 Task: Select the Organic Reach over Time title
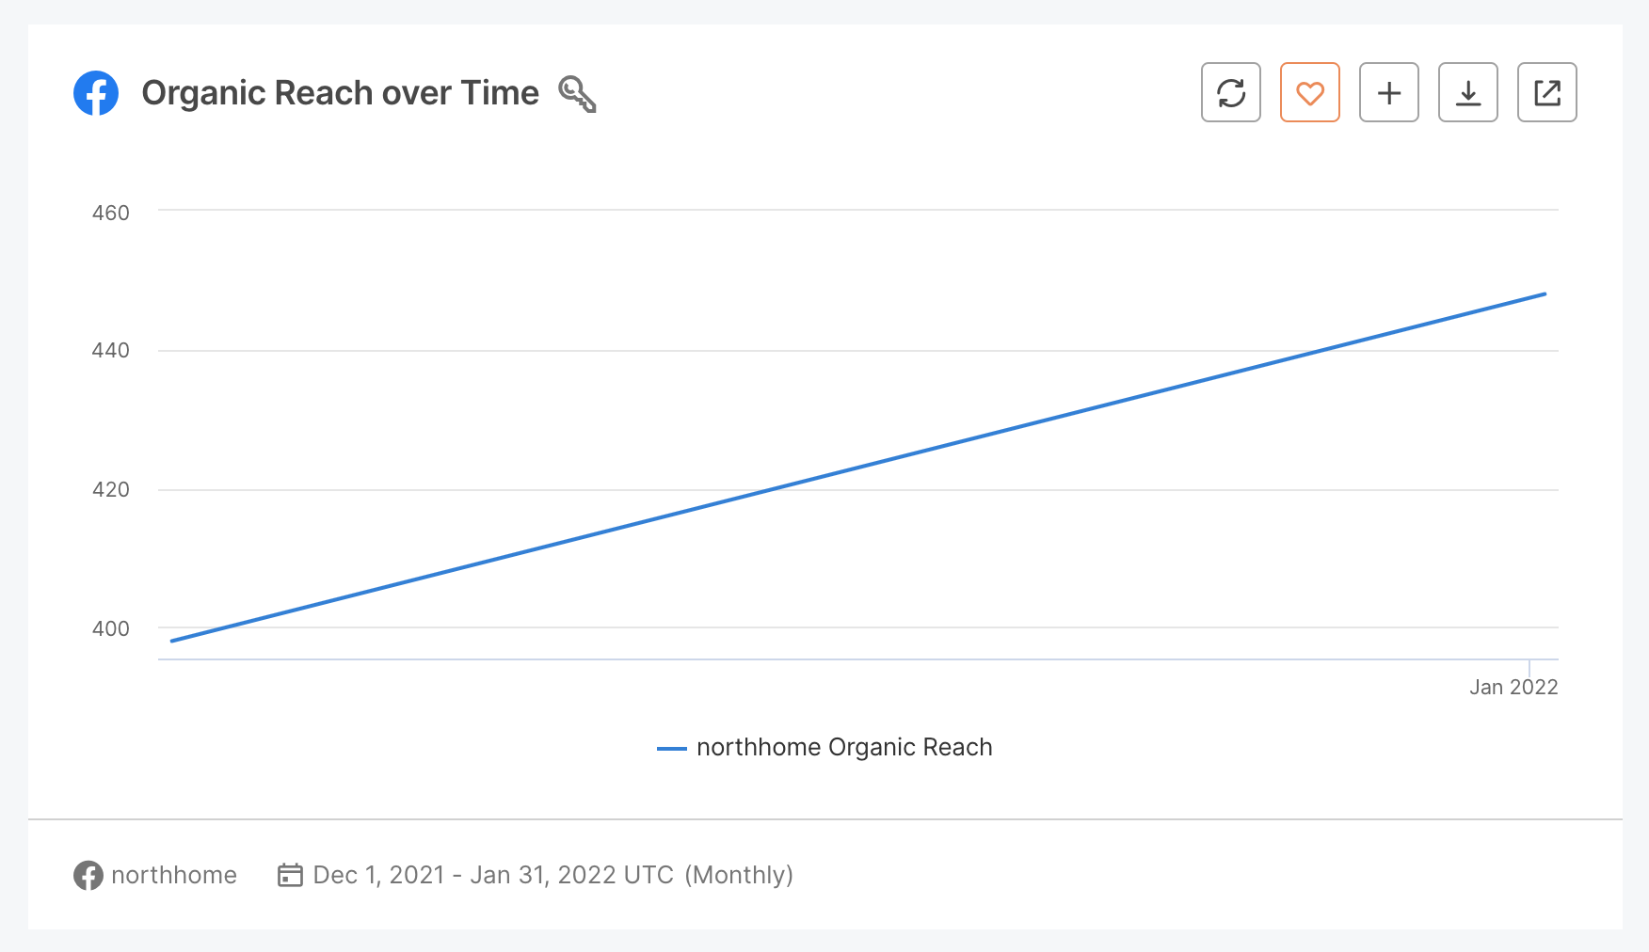pyautogui.click(x=339, y=92)
